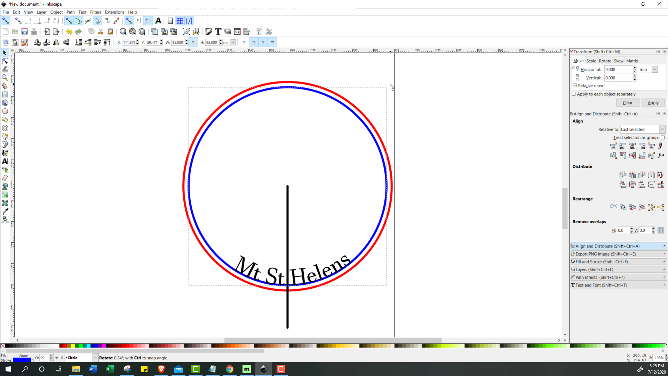Select the Text tool
The height and width of the screenshot is (376, 668).
point(5,161)
